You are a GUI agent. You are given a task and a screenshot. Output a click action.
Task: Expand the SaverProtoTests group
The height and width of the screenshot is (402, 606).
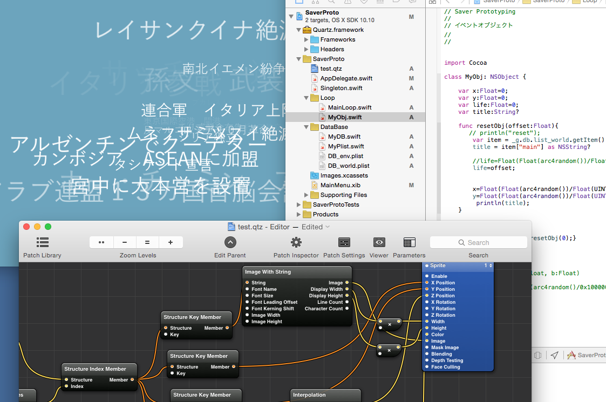tap(298, 205)
